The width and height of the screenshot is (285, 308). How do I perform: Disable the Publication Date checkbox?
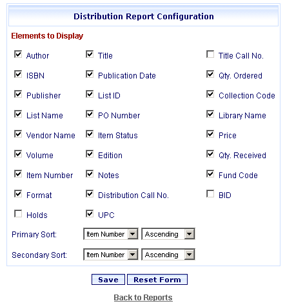click(x=90, y=75)
